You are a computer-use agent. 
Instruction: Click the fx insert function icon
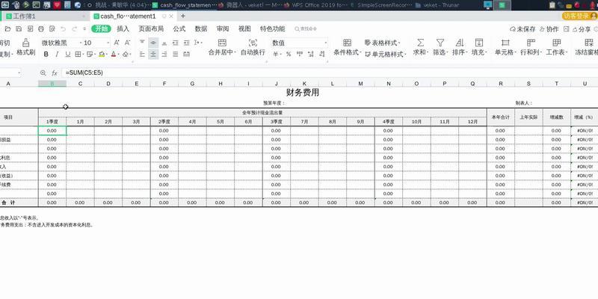[54, 73]
